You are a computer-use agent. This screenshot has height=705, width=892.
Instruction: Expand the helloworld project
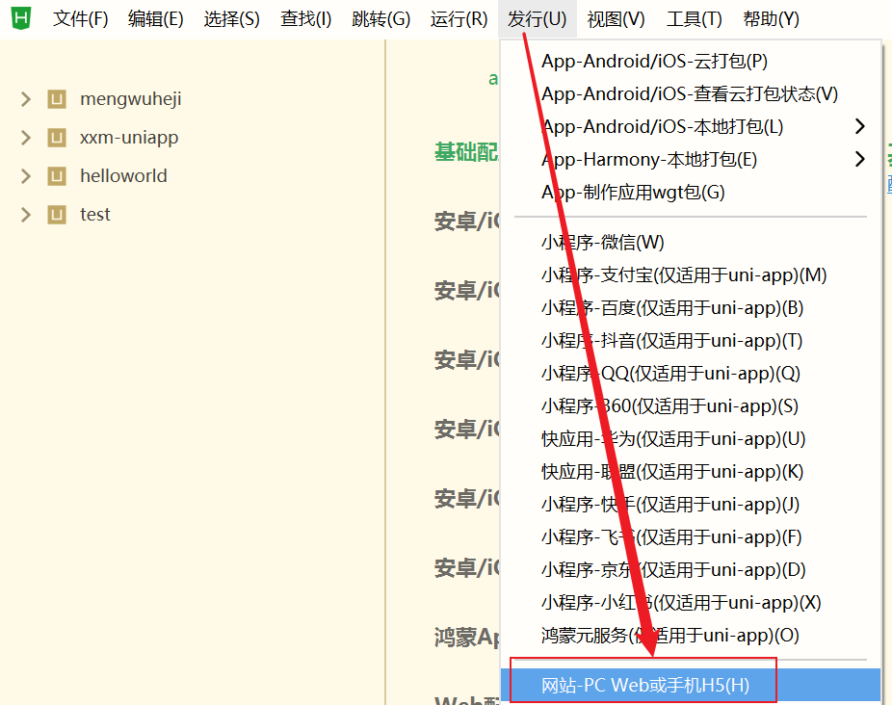pyautogui.click(x=26, y=176)
